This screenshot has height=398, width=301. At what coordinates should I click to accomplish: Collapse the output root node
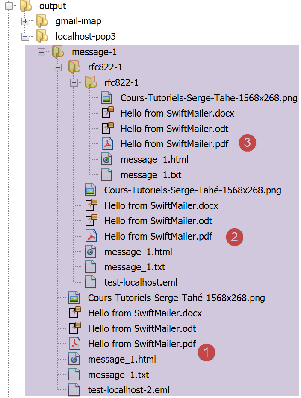point(9,6)
